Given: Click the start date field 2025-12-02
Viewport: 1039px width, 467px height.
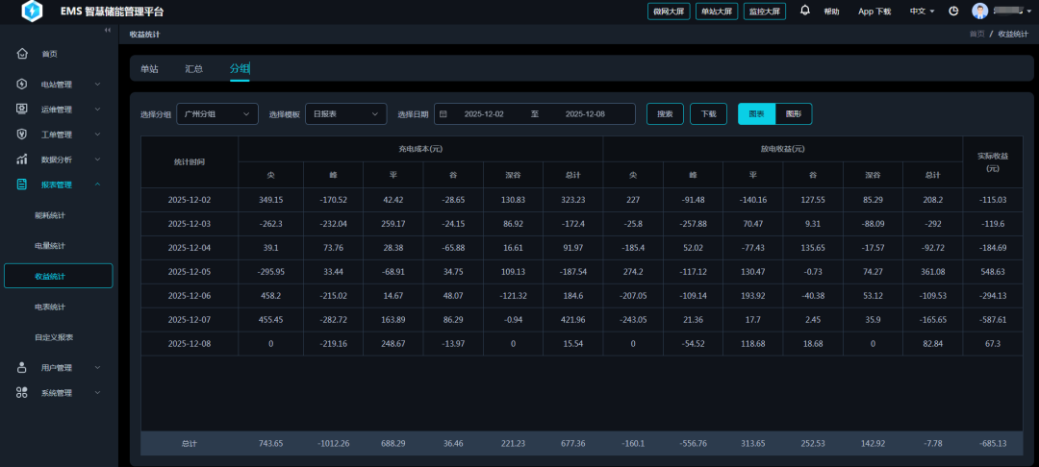Looking at the screenshot, I should [x=484, y=114].
